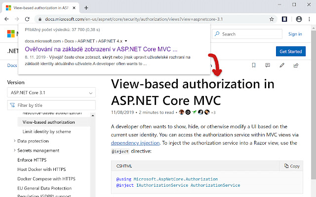Screen dimensions: 316x197
Task: Click the 11/08/2019 article date
Action: (x=122, y=112)
